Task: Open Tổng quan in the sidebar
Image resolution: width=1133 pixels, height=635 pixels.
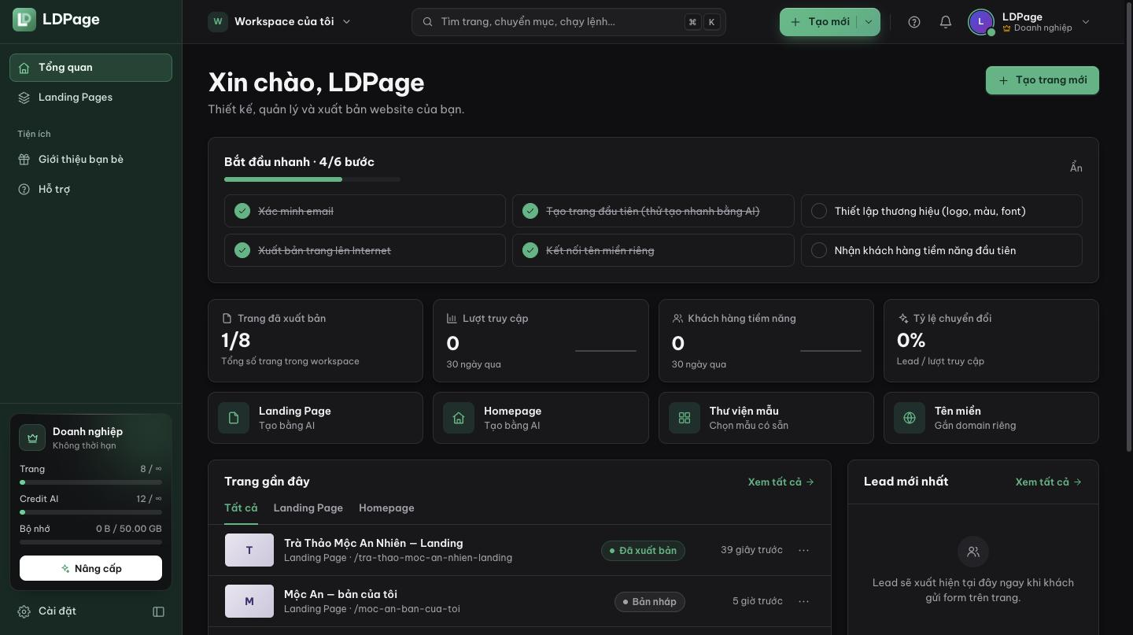Action: pyautogui.click(x=90, y=68)
